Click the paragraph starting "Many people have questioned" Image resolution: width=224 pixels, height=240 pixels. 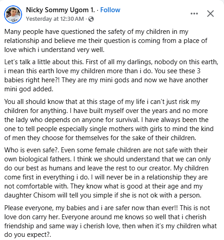[x=106, y=41]
